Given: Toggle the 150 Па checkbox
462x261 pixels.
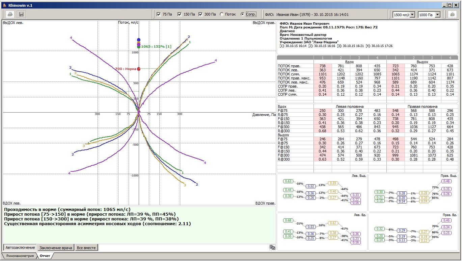Looking at the screenshot, I should pyautogui.click(x=180, y=15).
